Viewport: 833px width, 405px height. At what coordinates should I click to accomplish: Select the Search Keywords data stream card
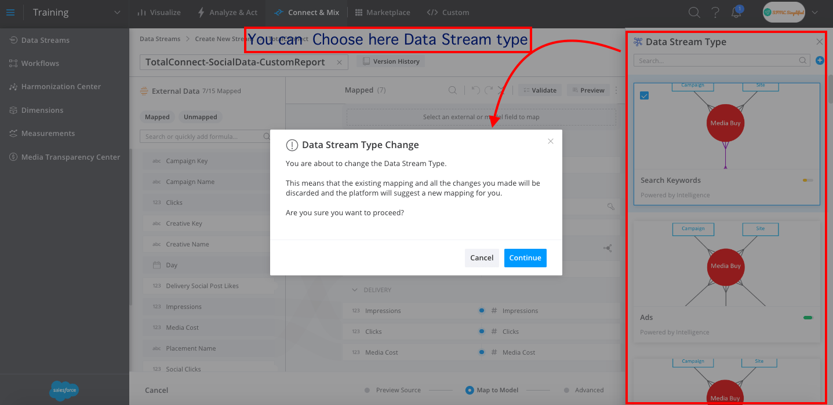pos(727,143)
